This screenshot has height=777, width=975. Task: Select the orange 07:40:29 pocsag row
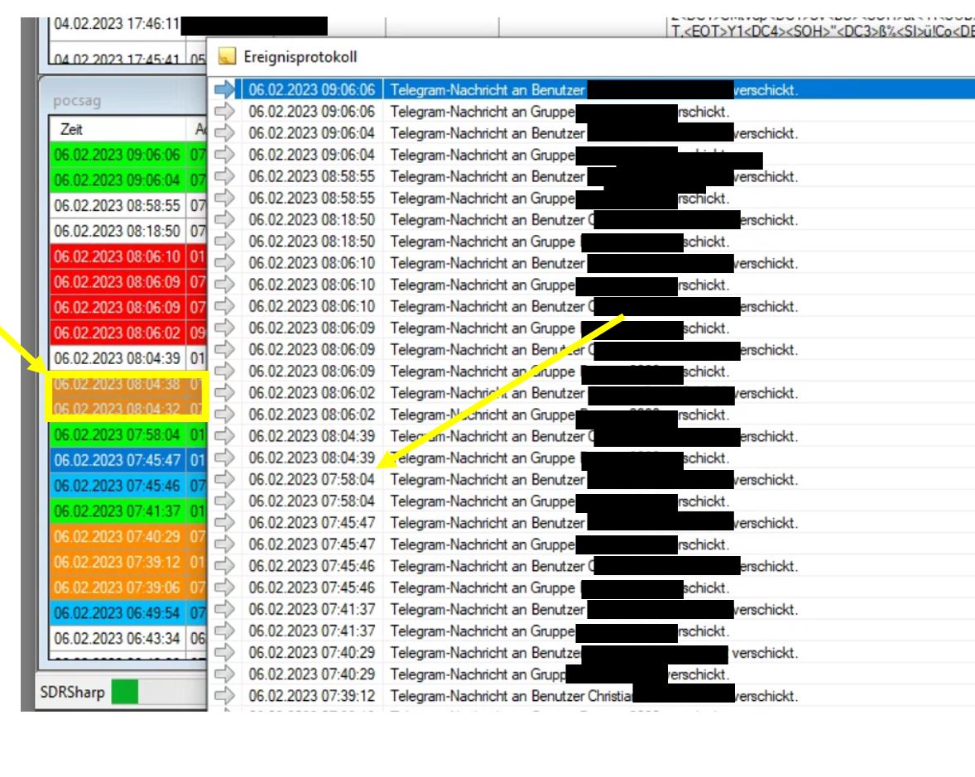[x=117, y=536]
